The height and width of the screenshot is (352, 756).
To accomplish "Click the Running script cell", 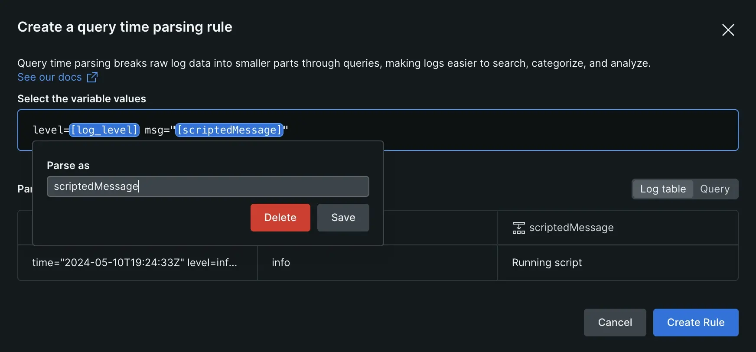I will (x=547, y=263).
